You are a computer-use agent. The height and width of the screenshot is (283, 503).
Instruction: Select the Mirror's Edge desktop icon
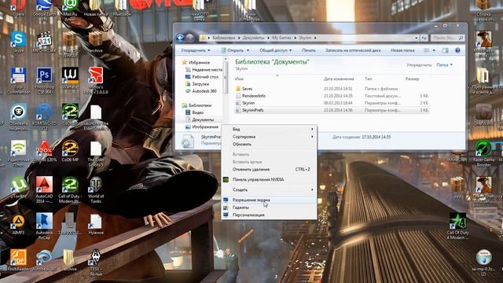pos(96,80)
